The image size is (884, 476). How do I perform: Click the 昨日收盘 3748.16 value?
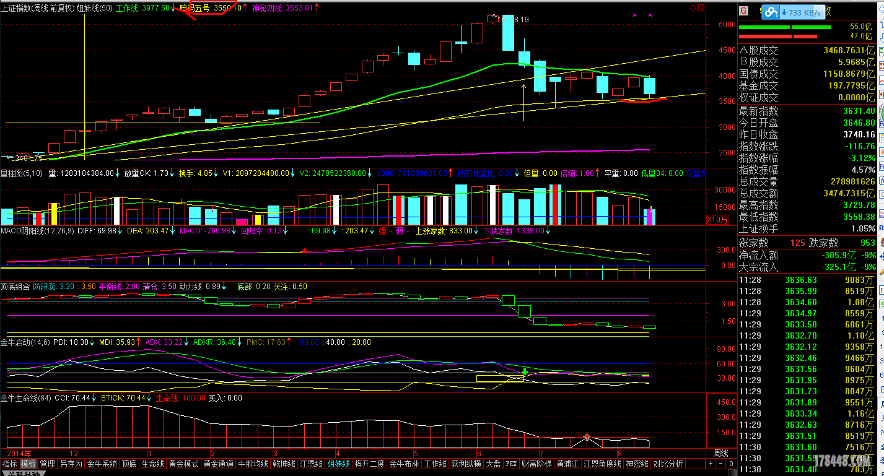[x=859, y=134]
